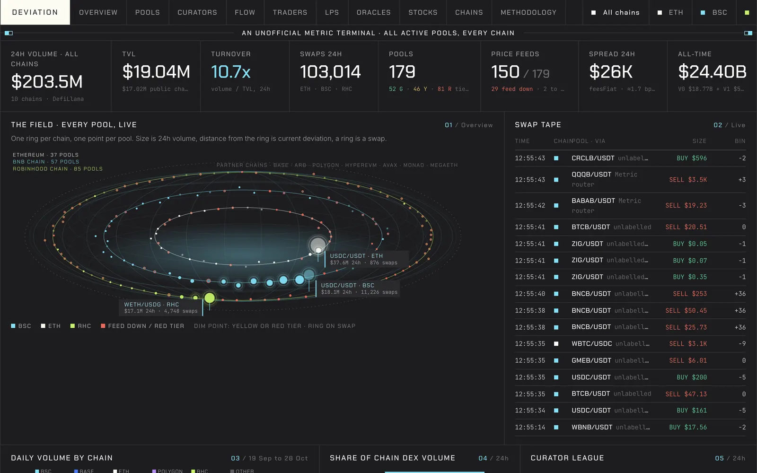Click the ETHEREUM · 37 POOLS legend

(45, 155)
